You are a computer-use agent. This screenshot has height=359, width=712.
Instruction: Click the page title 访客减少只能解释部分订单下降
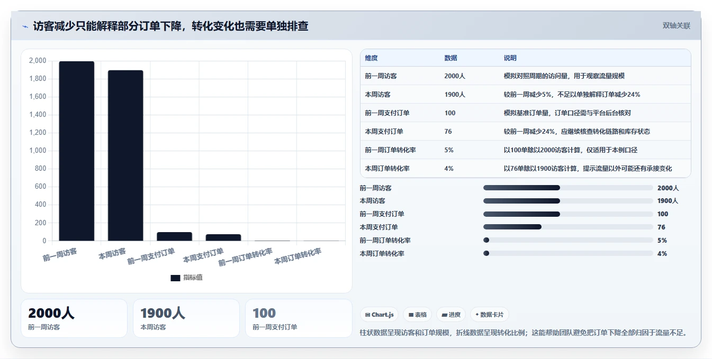click(170, 26)
